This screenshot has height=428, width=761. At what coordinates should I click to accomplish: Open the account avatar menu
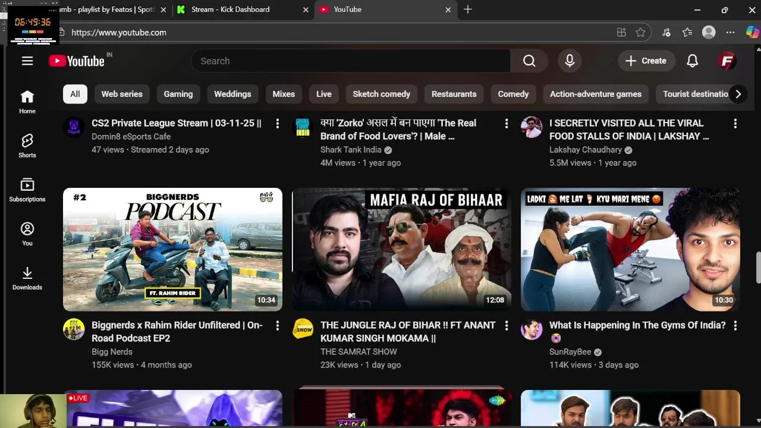[x=727, y=61]
